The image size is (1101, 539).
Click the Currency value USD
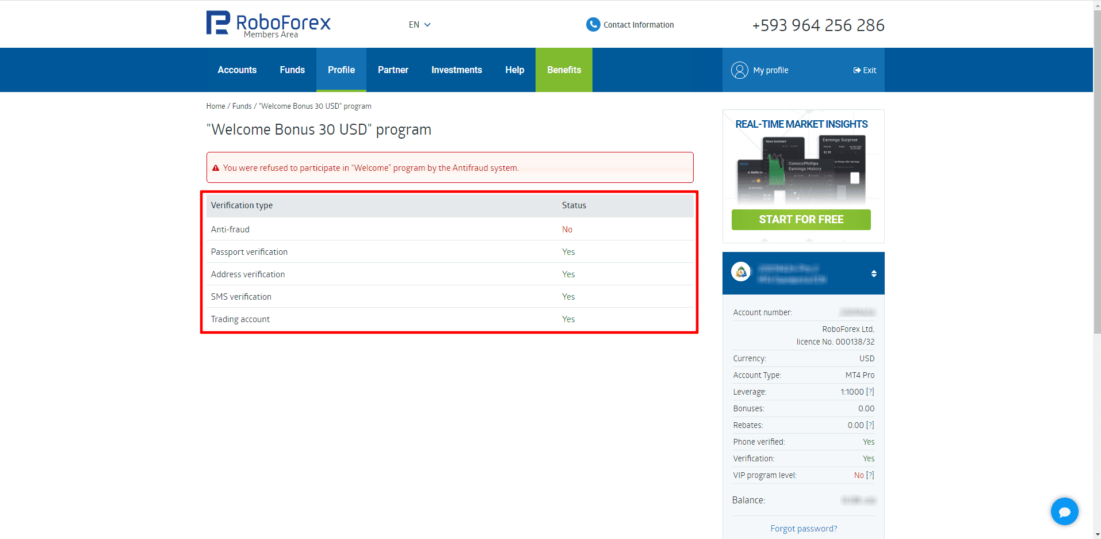coord(867,358)
